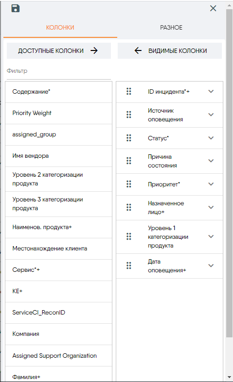
Task: Expand the Приоритет column chevron
Action: [211, 184]
